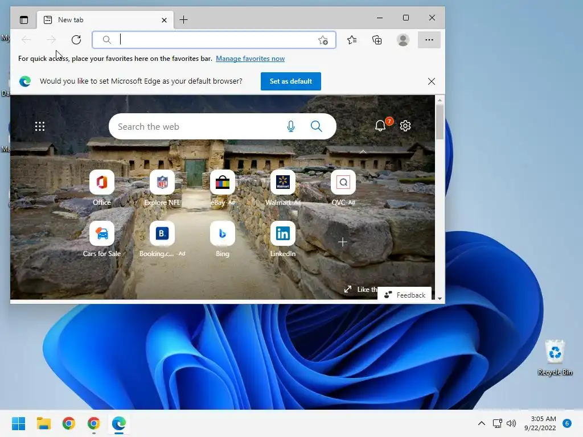This screenshot has height=437, width=583.
Task: Start voice search with microphone icon
Action: [x=291, y=127]
